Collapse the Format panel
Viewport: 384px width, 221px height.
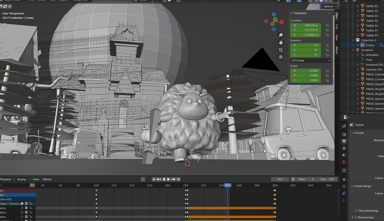(x=352, y=133)
